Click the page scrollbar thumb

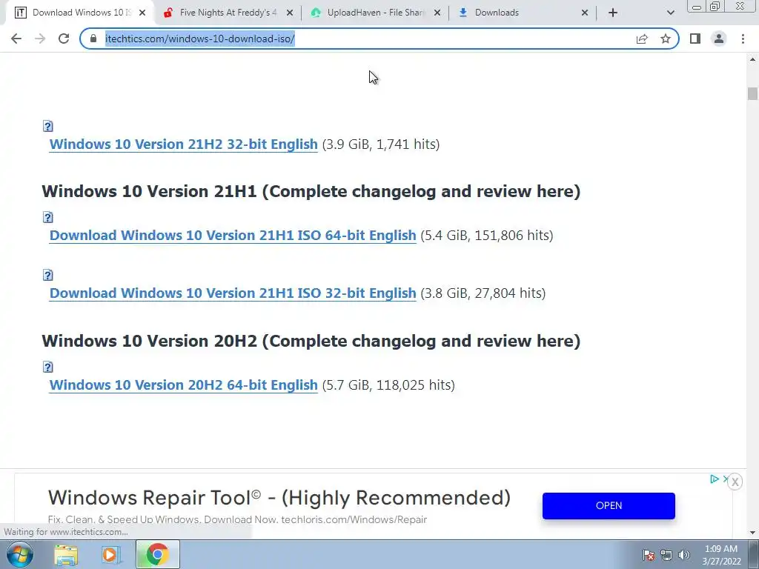pos(752,93)
